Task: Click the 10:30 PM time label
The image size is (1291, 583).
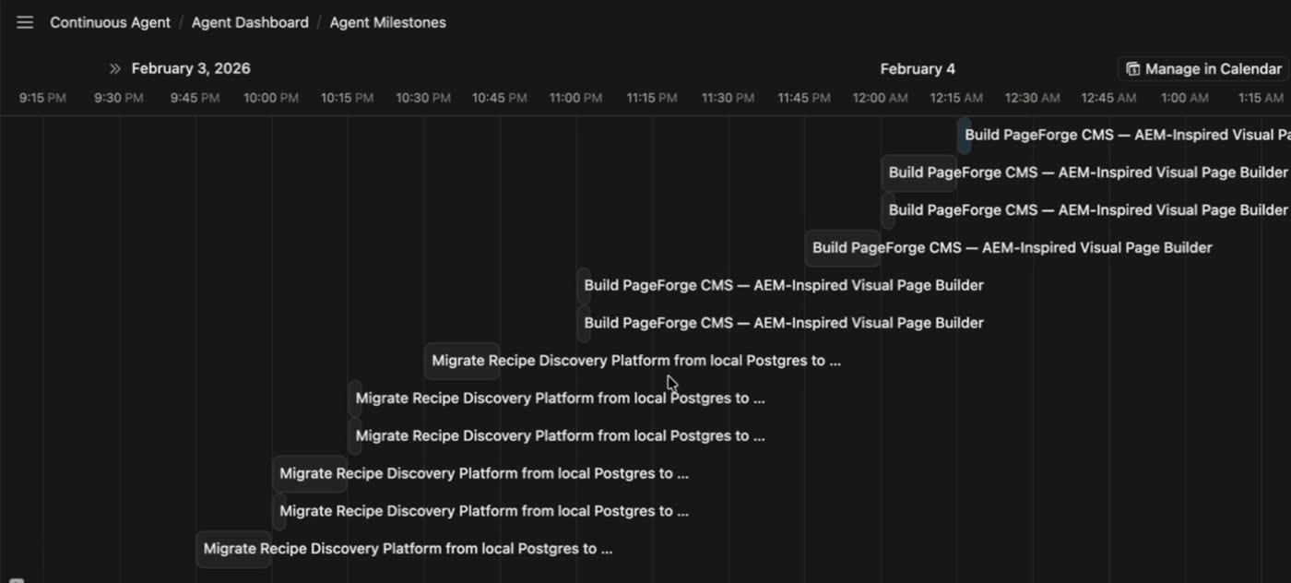Action: pyautogui.click(x=423, y=98)
